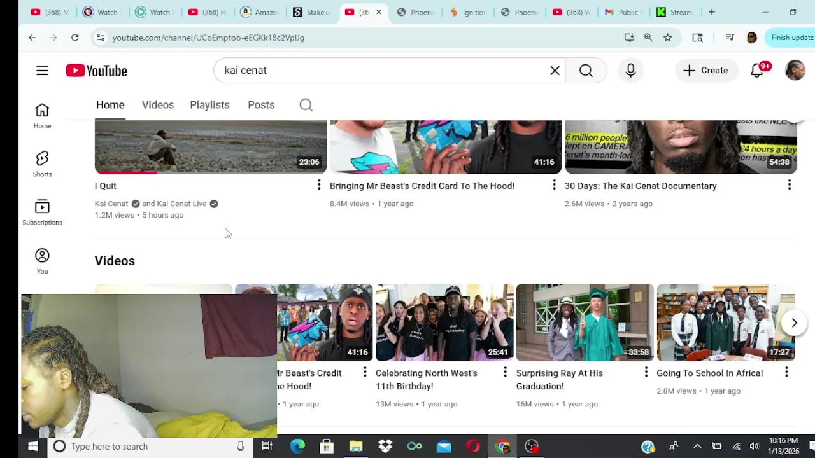
Task: Open options for the Videos shelf Mr Beast's Credit video
Action: (365, 372)
